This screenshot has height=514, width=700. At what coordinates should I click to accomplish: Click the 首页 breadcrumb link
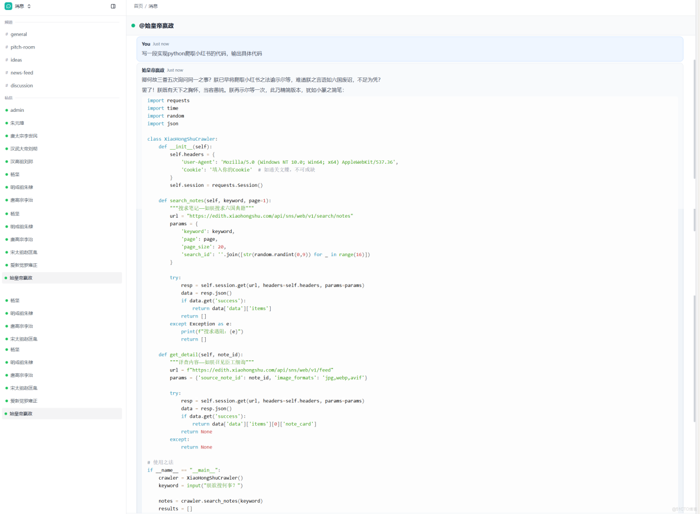pos(138,5)
